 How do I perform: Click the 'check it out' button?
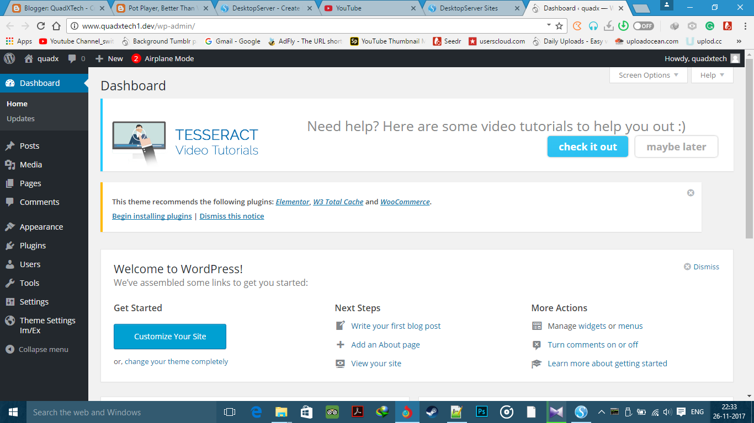588,147
